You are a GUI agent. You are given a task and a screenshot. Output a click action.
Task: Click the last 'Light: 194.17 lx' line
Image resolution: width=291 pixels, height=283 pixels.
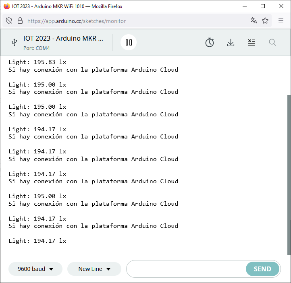point(37,241)
